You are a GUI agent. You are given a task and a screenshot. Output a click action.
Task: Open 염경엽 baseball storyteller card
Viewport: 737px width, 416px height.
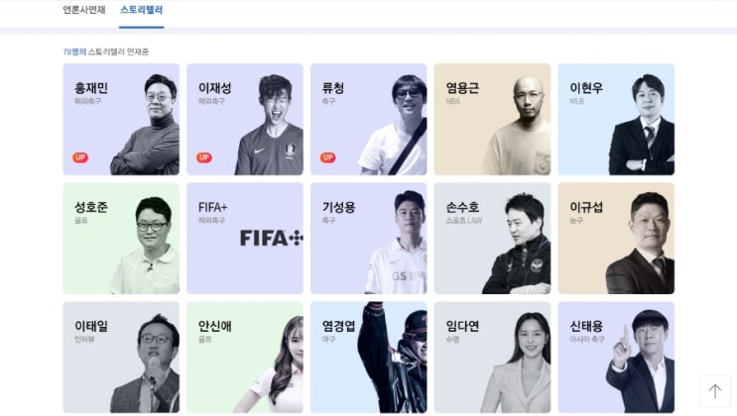(369, 358)
